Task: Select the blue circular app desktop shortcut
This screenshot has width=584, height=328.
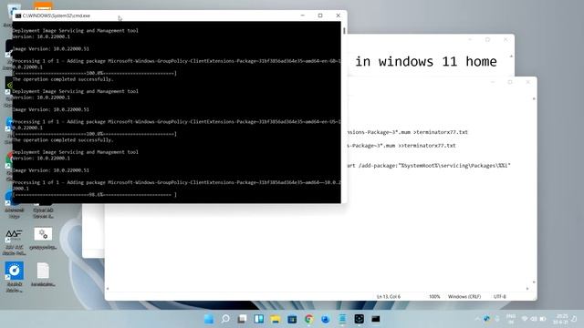Action: click(x=15, y=277)
